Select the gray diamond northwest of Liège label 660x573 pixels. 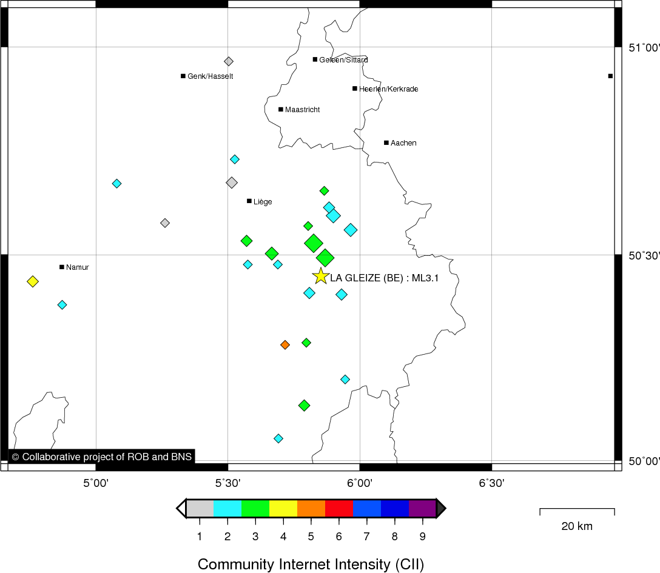pos(232,183)
